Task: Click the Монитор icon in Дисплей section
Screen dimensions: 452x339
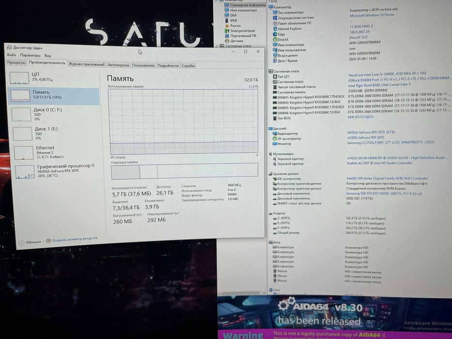Action: tap(274, 143)
